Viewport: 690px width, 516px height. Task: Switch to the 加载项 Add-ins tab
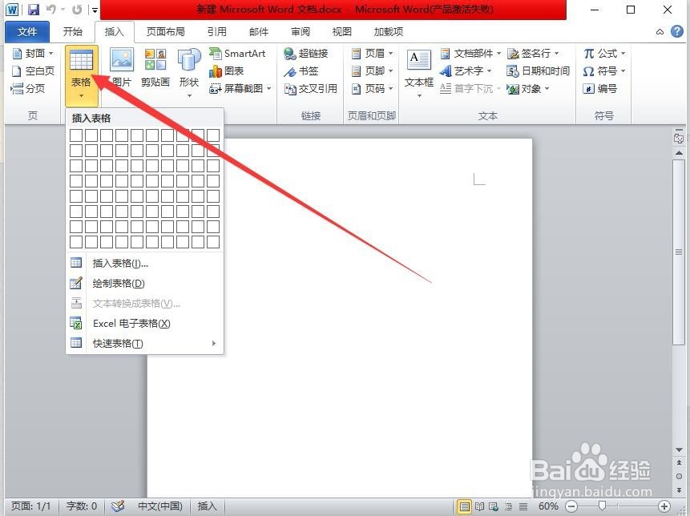388,32
